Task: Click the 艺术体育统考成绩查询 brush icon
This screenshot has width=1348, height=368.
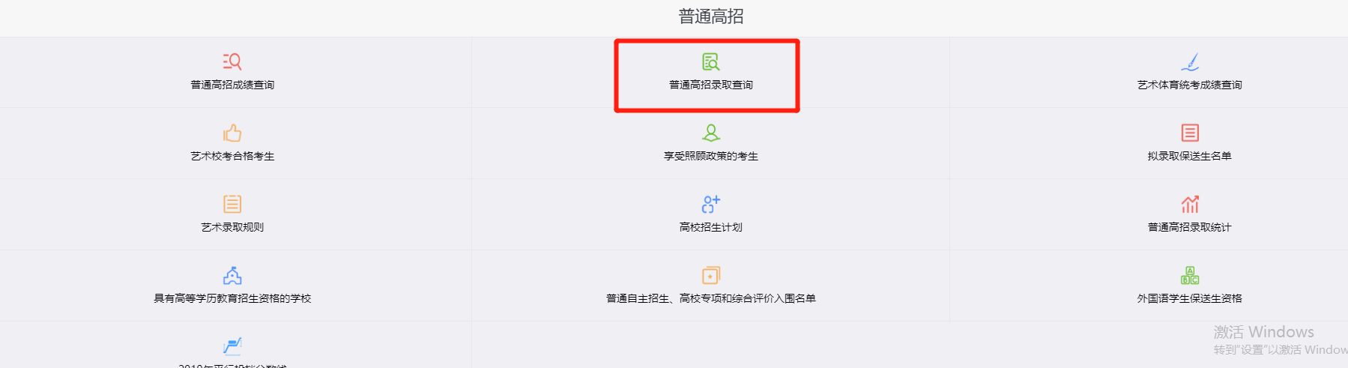Action: [x=1190, y=61]
